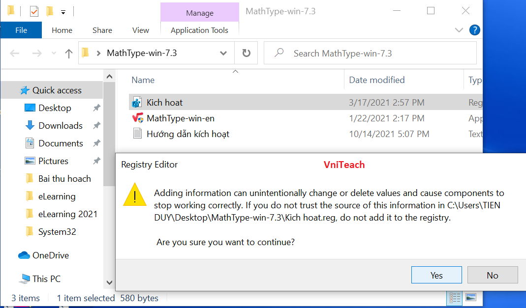
Task: Click the Date modified 10/14/2021 5:07 PM cell
Action: [389, 134]
